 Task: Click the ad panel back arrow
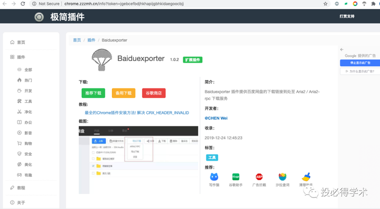click(x=341, y=49)
